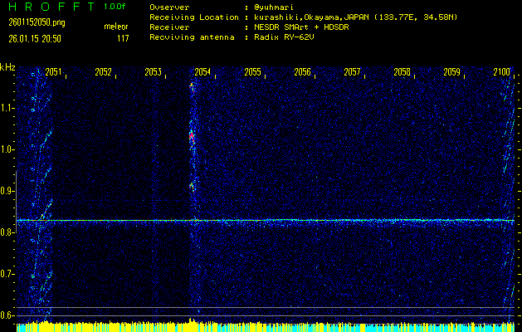Click the 0.6 frequency axis label

click(x=7, y=315)
